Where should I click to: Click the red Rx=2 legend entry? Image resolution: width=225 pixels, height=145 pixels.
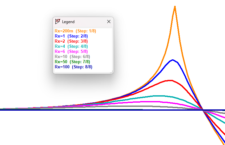(x=71, y=41)
